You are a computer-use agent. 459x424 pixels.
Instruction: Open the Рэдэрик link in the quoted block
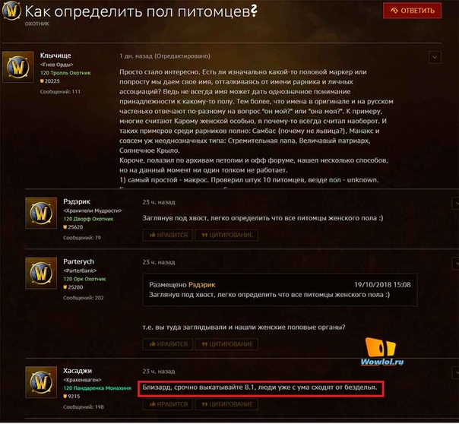point(201,285)
